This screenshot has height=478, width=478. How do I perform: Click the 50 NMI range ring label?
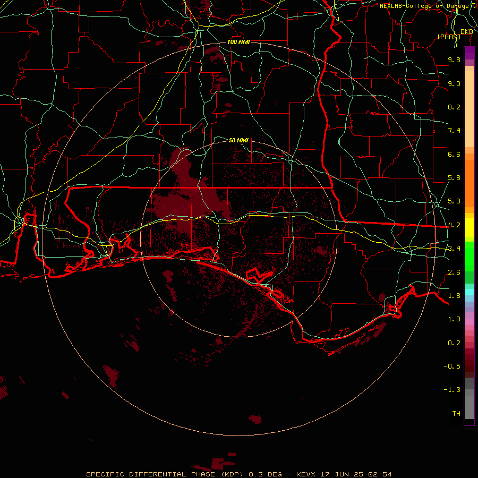(x=238, y=140)
